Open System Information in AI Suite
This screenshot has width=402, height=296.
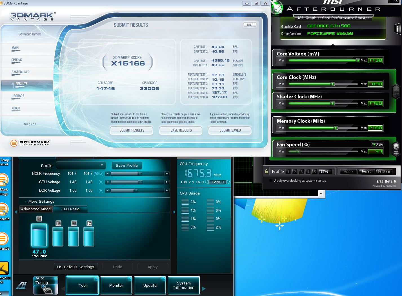[x=184, y=285]
